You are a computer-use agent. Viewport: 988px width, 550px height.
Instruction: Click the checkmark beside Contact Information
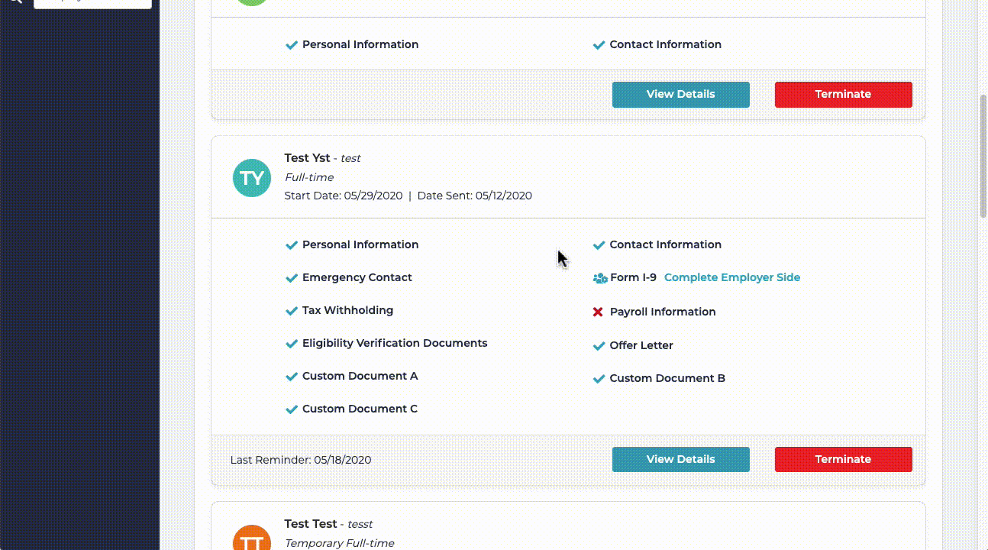tap(599, 244)
